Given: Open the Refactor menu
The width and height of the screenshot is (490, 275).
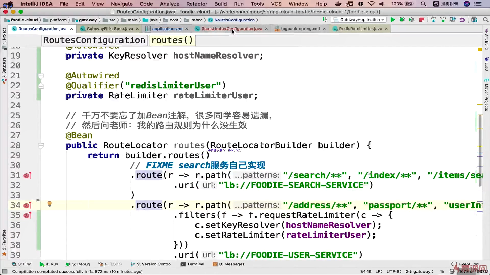Looking at the screenshot, I should coord(197,4).
